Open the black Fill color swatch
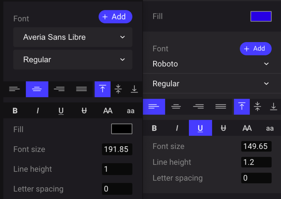This screenshot has height=199, width=281. [122, 129]
